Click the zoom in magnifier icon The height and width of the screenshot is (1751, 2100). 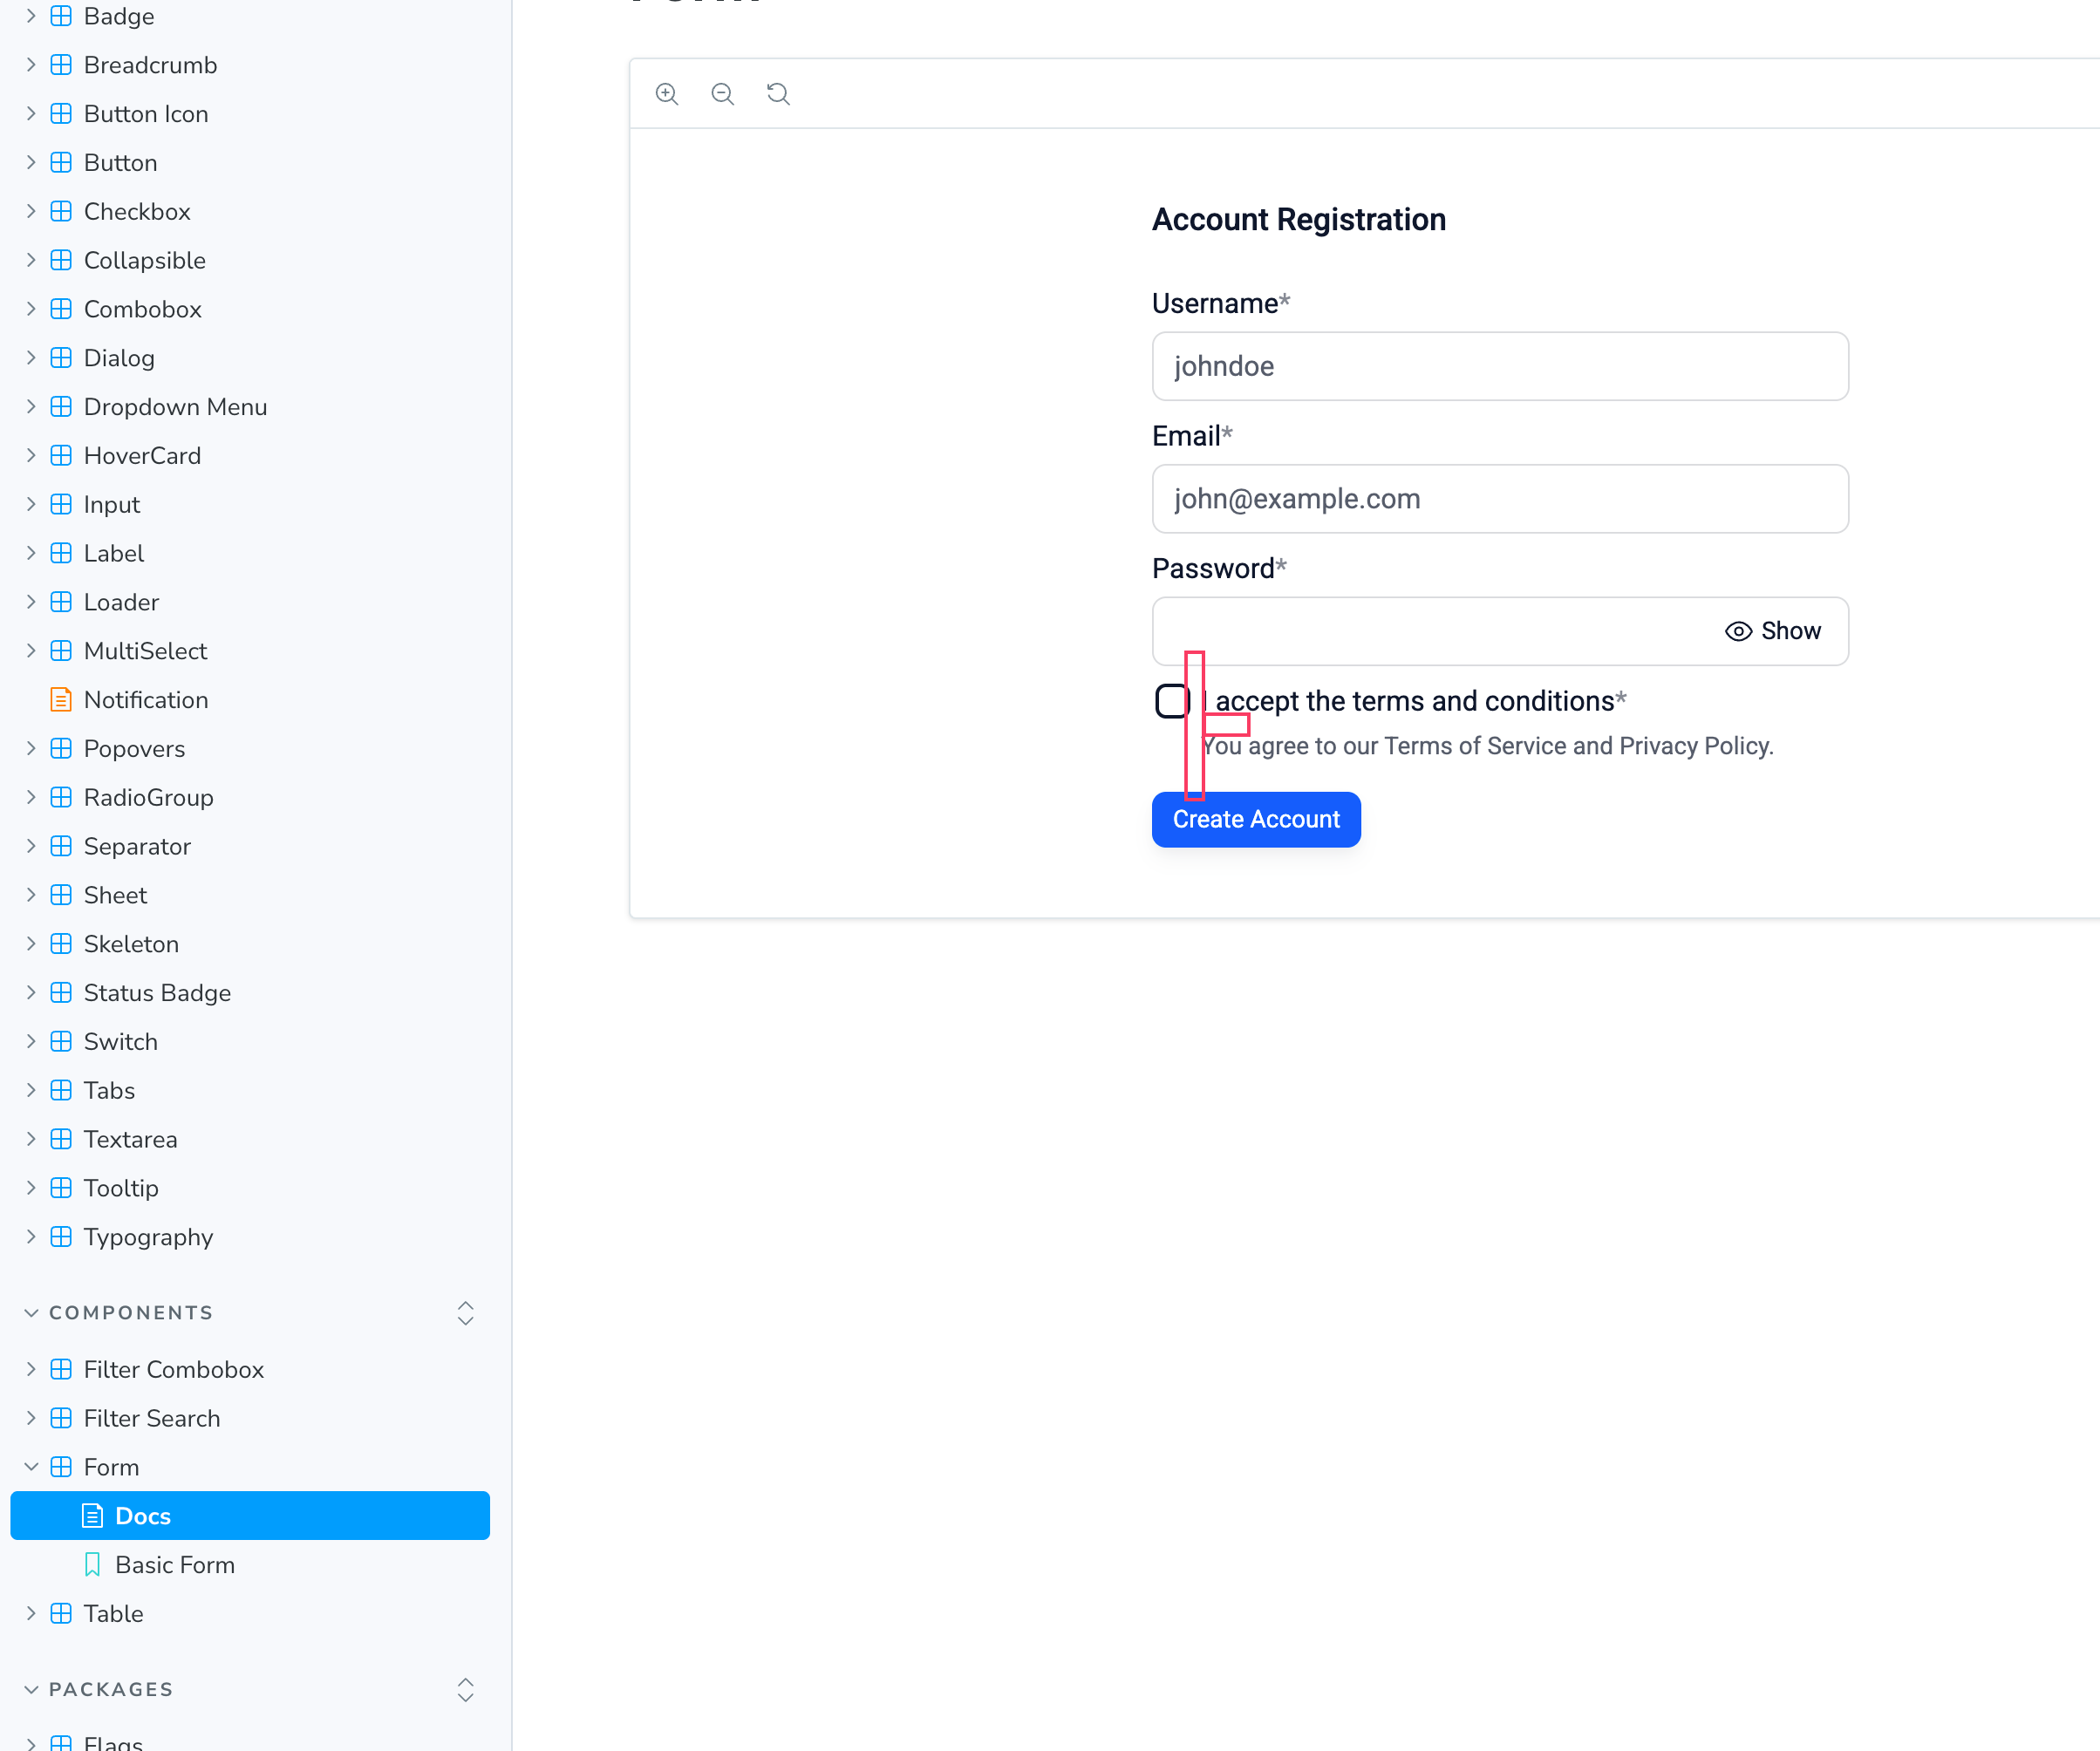667,94
